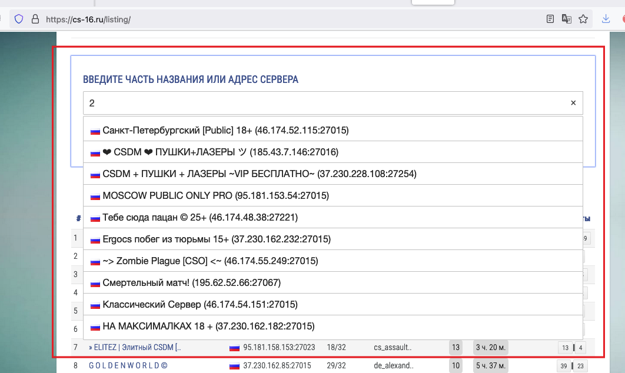Screen dimensions: 625x373
Task: Click address 95.181.158.153:27023
Action: click(279, 347)
